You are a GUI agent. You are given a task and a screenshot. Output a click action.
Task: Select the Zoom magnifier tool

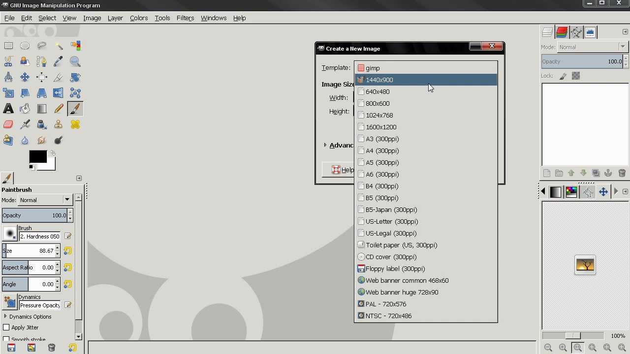[75, 61]
